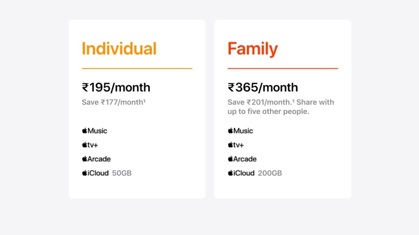Click the iCloud logo in Family plan
The width and height of the screenshot is (419, 235).
click(x=241, y=173)
